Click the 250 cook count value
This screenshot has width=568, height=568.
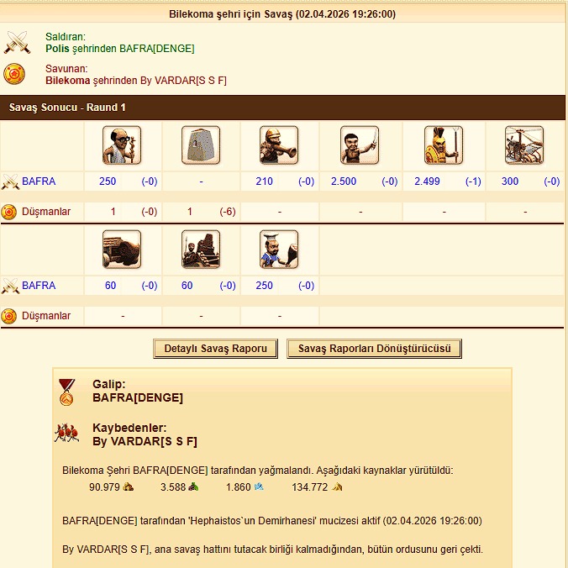264,286
